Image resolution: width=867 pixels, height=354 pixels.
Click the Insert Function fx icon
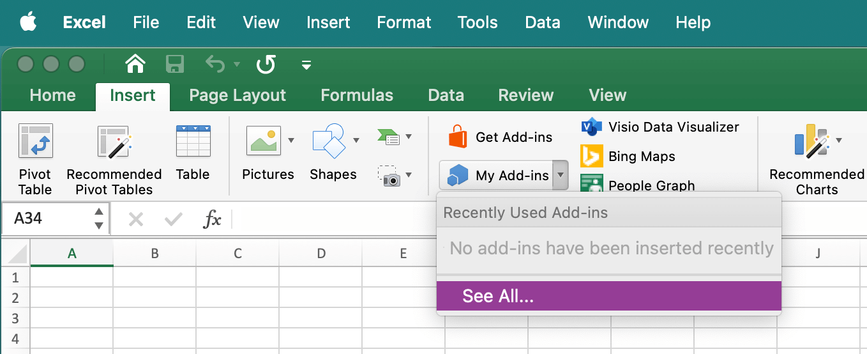click(212, 219)
